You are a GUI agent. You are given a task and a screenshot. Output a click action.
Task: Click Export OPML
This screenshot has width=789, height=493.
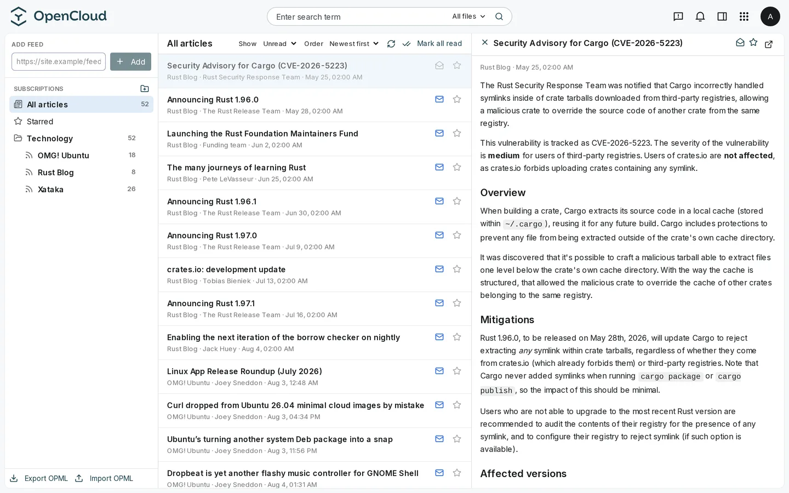(39, 478)
